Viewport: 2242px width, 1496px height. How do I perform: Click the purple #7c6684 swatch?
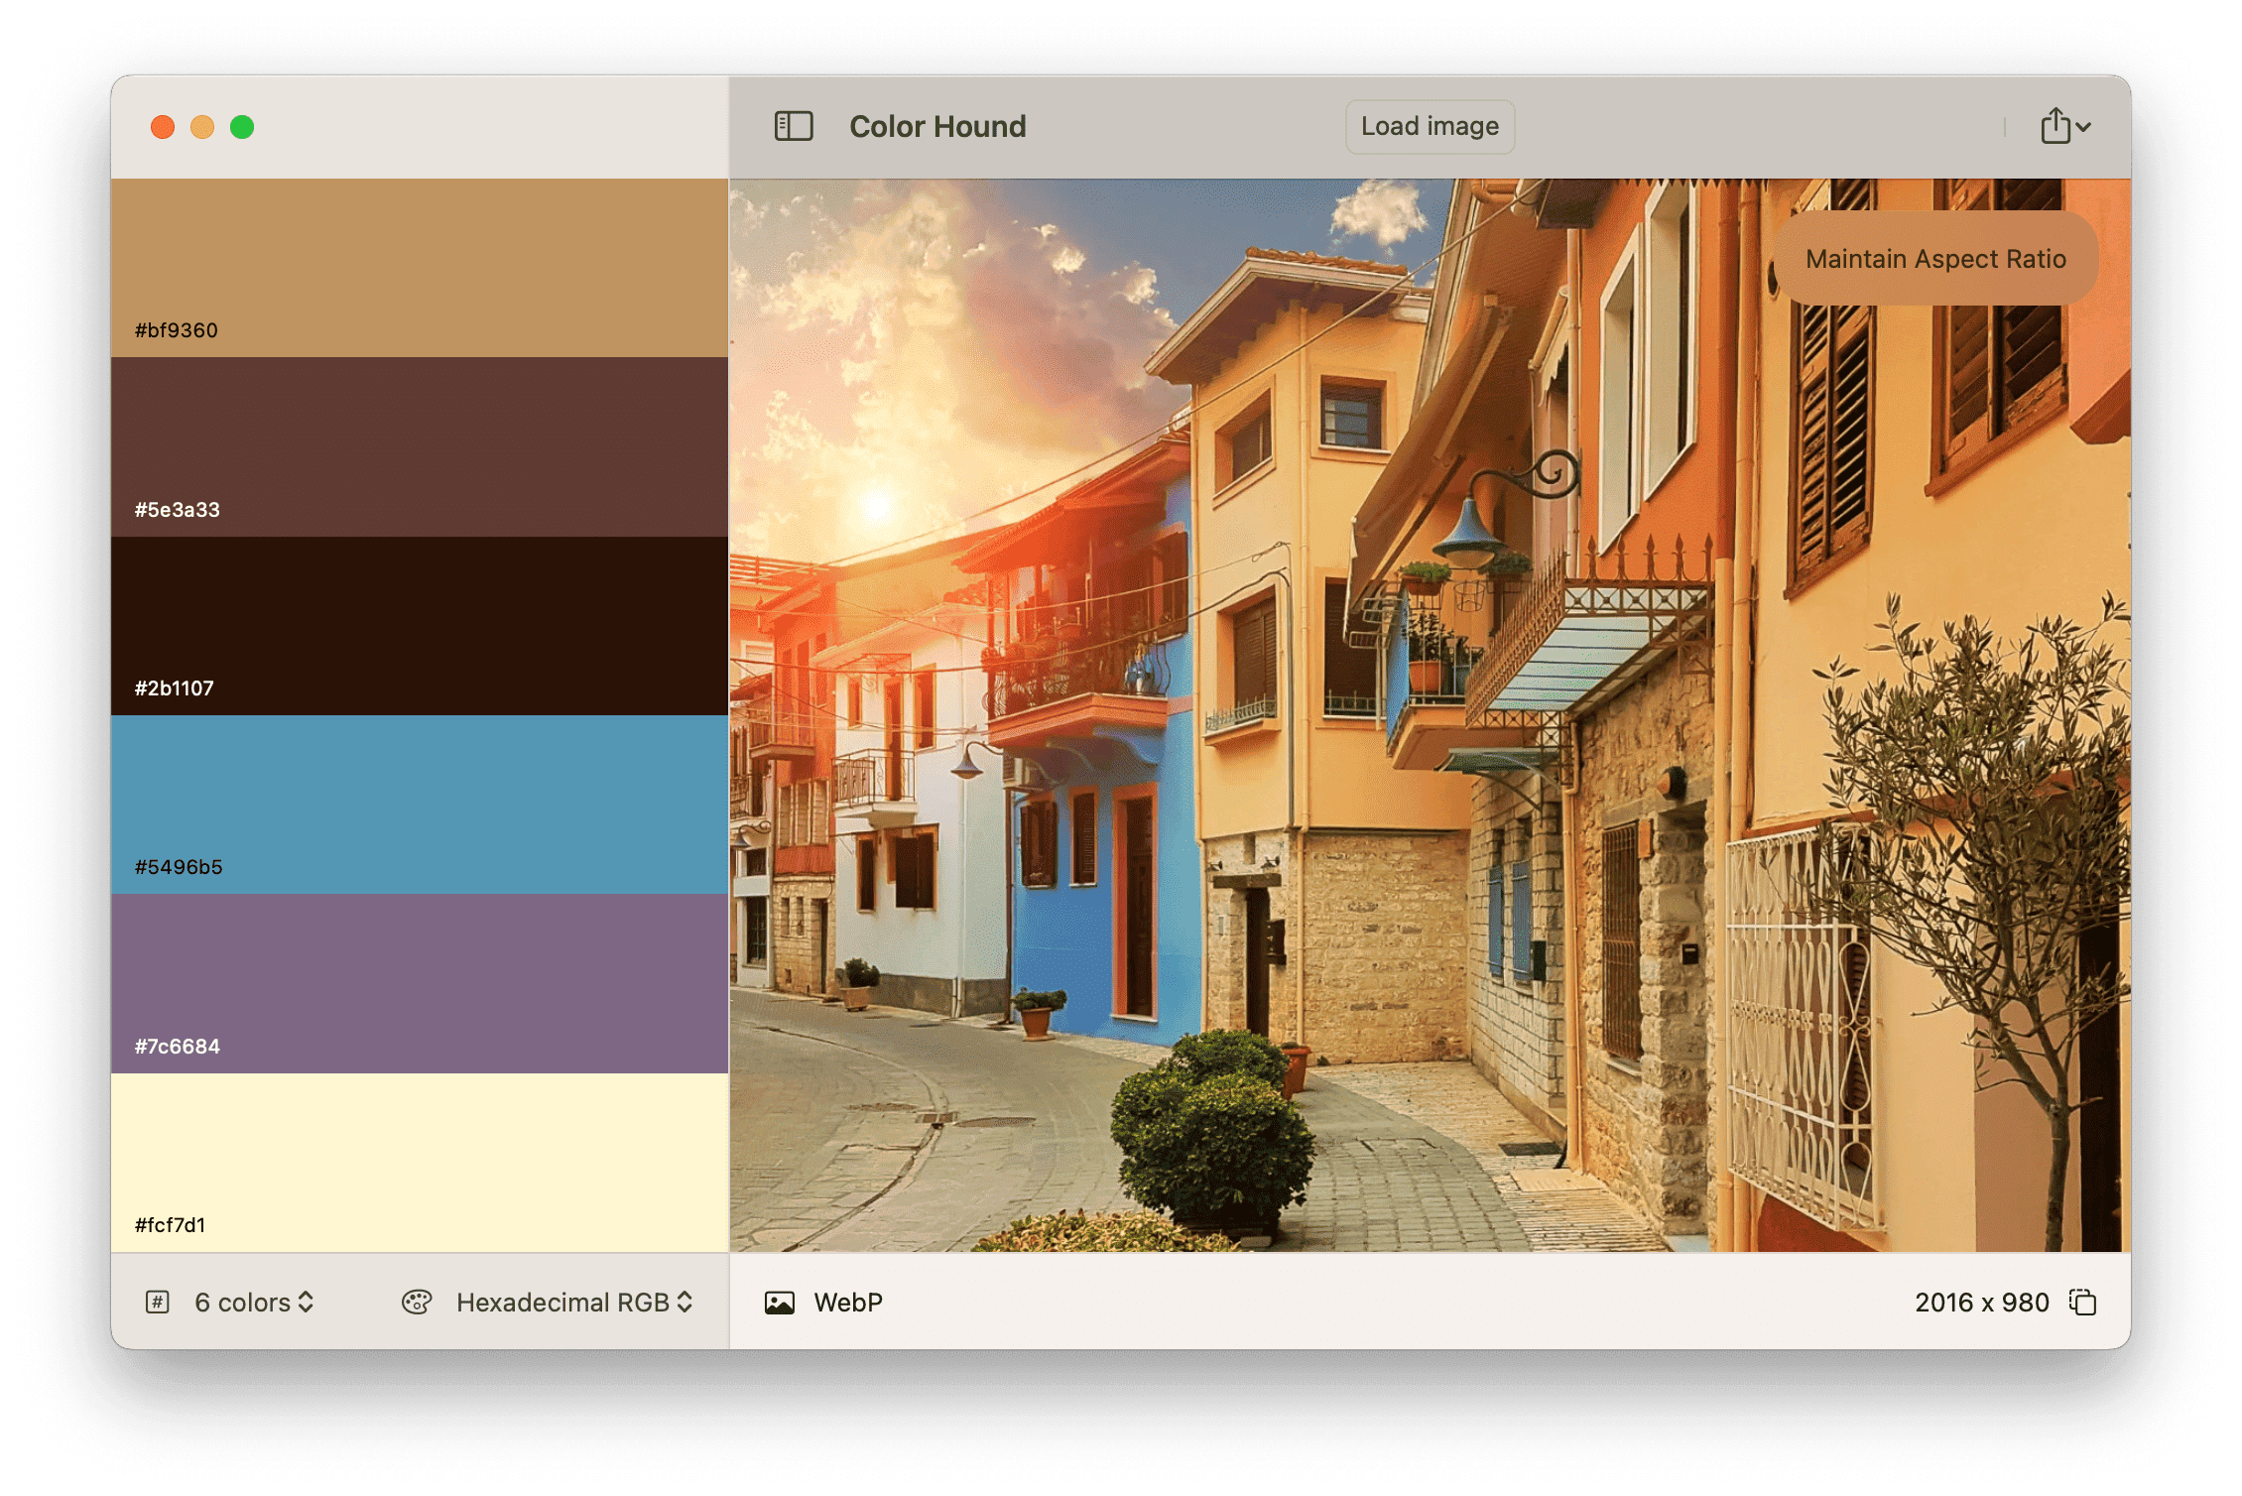pos(420,982)
